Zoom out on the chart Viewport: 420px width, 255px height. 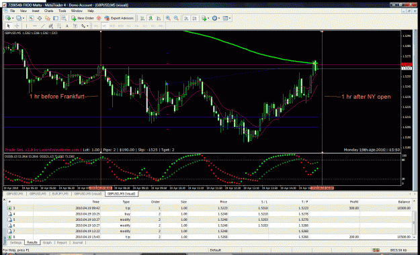coord(176,18)
